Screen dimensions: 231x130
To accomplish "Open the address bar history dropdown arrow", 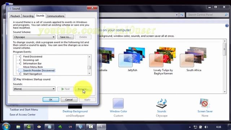I will point(176,15).
